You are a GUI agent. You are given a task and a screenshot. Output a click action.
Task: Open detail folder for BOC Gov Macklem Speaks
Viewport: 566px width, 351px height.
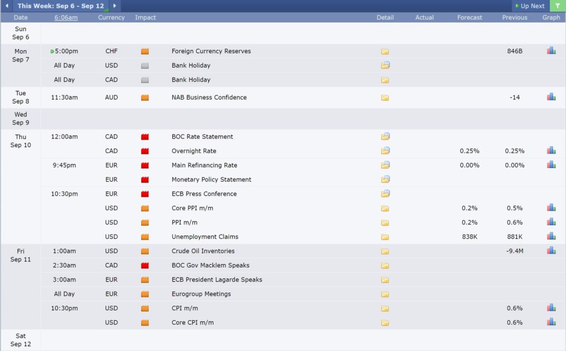point(385,265)
